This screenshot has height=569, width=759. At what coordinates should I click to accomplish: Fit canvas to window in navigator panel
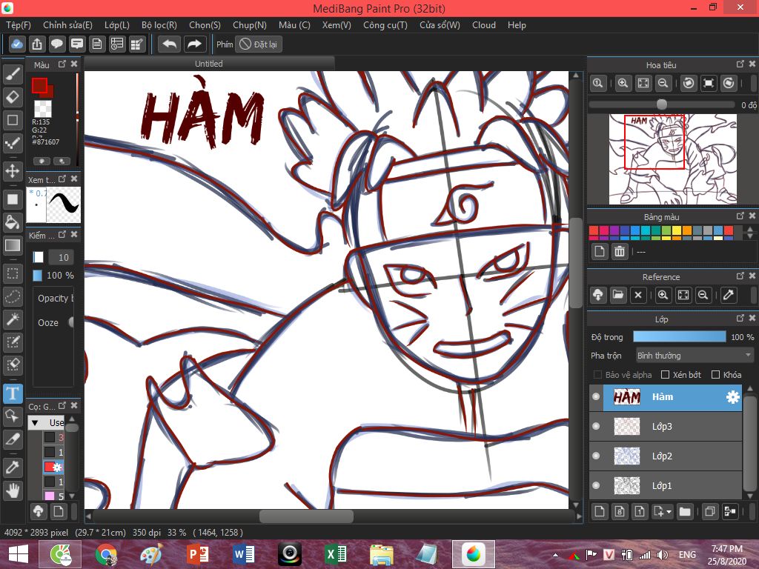[643, 83]
